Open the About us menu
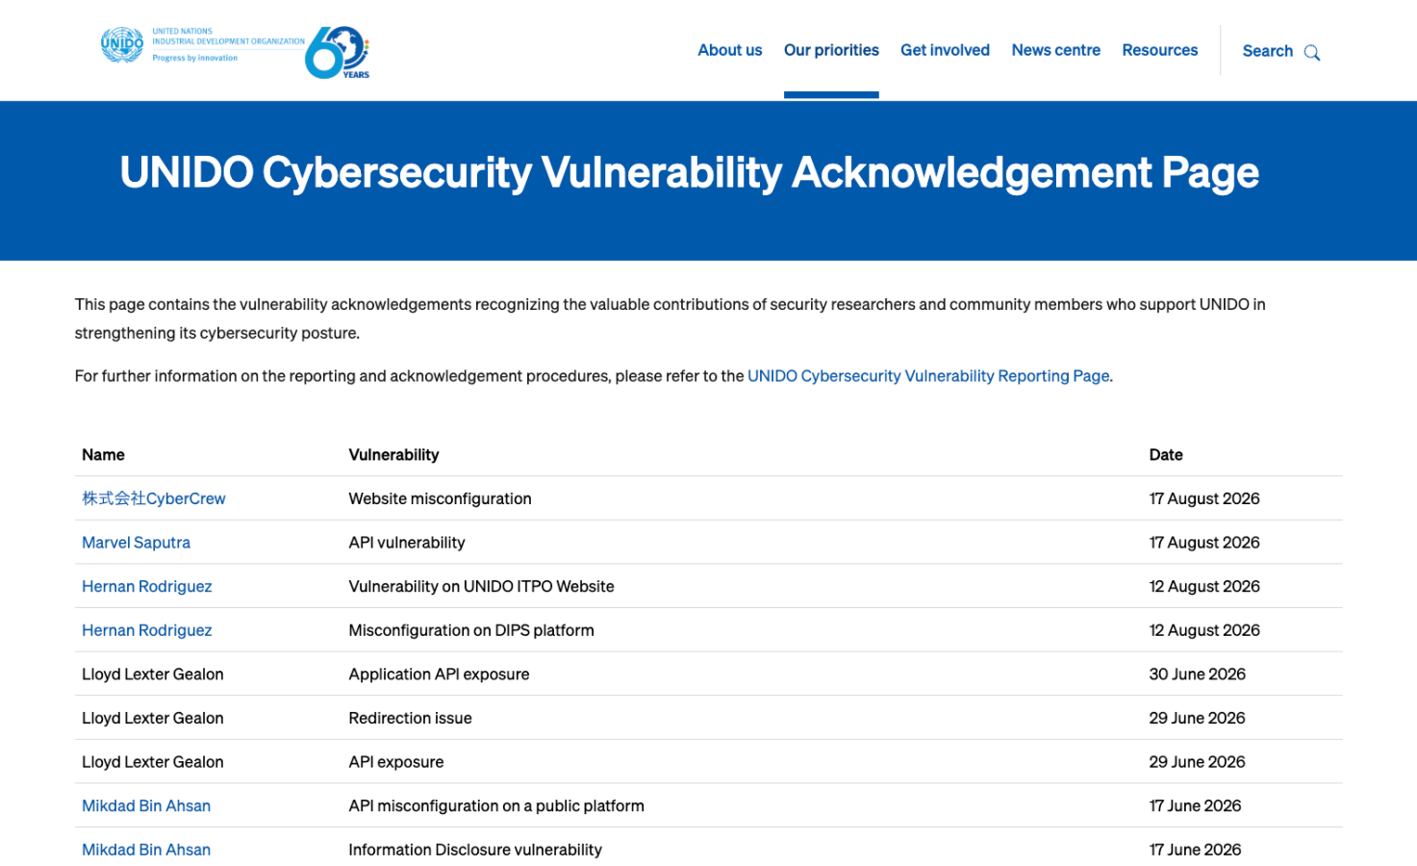The image size is (1417, 866). (729, 50)
